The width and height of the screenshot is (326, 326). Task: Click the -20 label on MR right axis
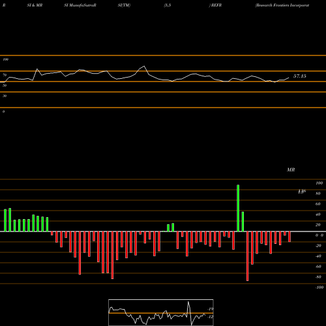click(x=318, y=246)
